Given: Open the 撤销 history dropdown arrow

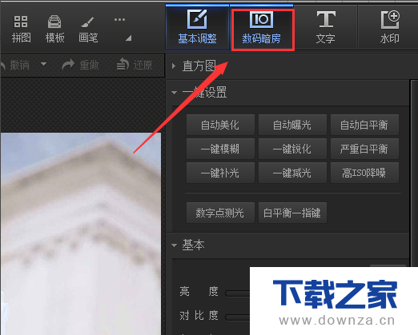Looking at the screenshot, I should tap(43, 64).
